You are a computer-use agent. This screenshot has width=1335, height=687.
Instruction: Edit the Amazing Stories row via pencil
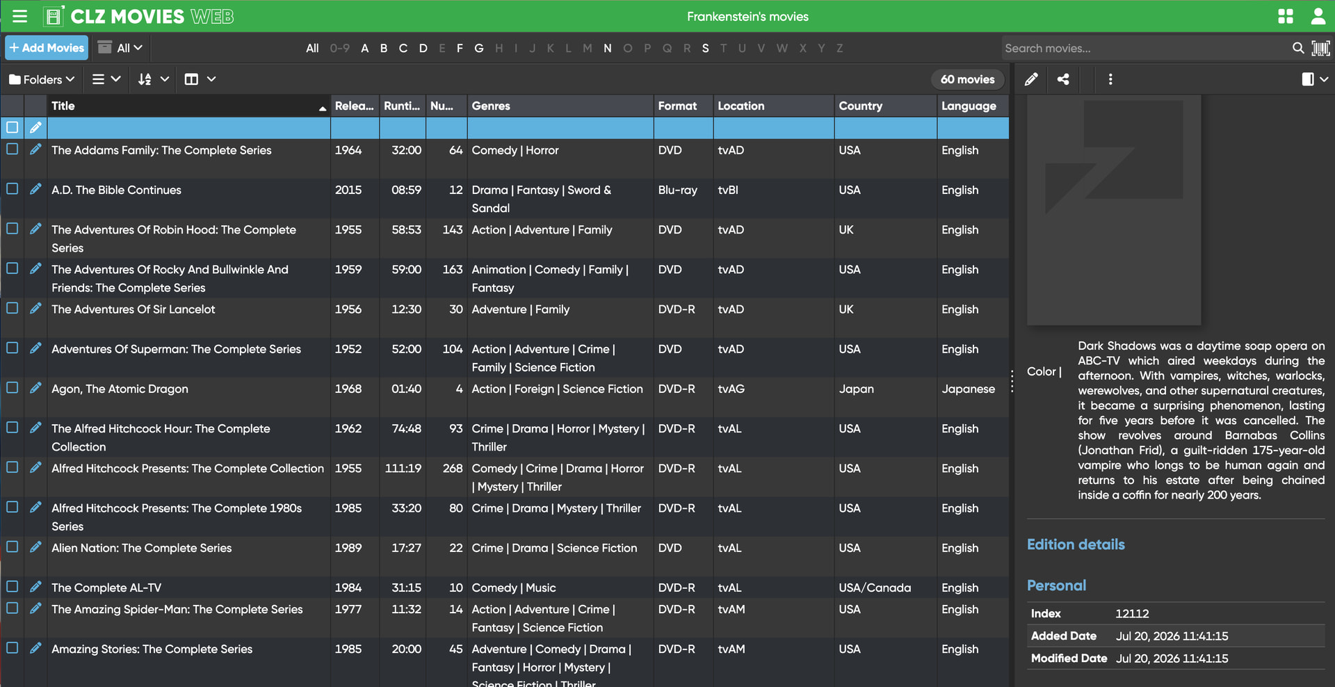(35, 648)
